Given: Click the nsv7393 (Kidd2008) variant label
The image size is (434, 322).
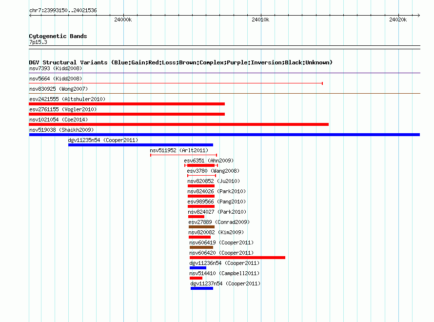Looking at the screenshot, I should click(56, 68).
